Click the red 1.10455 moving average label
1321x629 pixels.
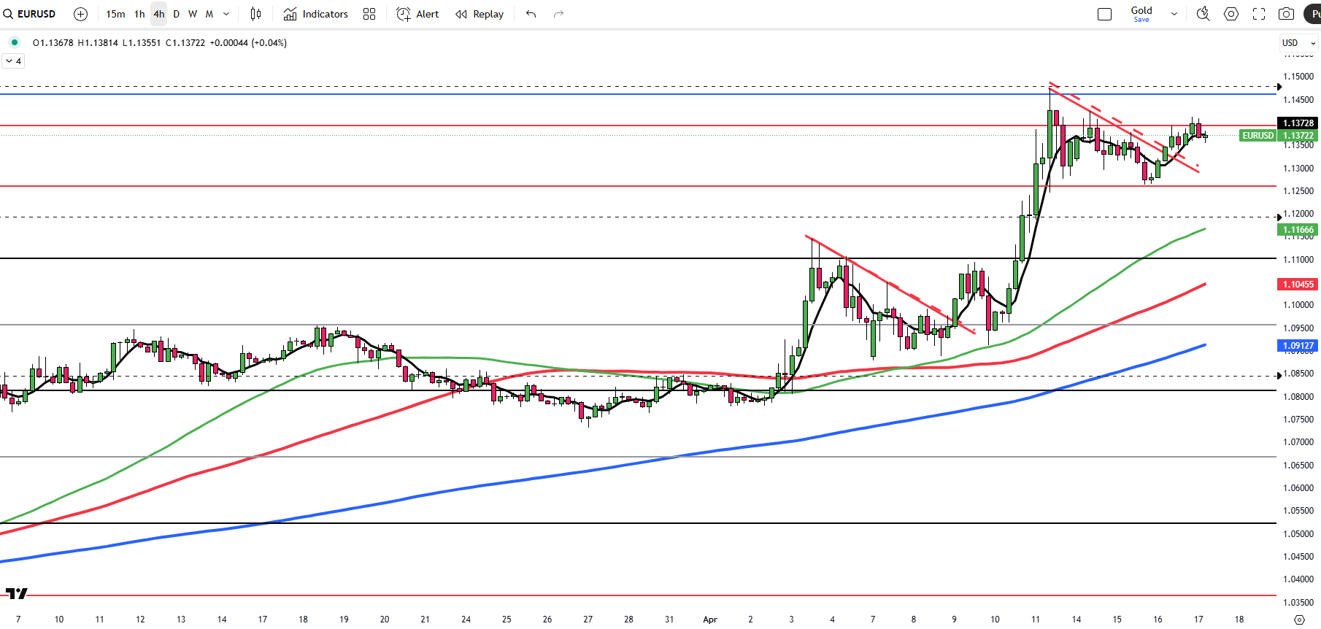click(1298, 285)
